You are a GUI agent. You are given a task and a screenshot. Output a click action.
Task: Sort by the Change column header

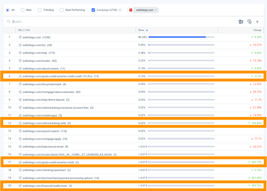[x=257, y=30]
